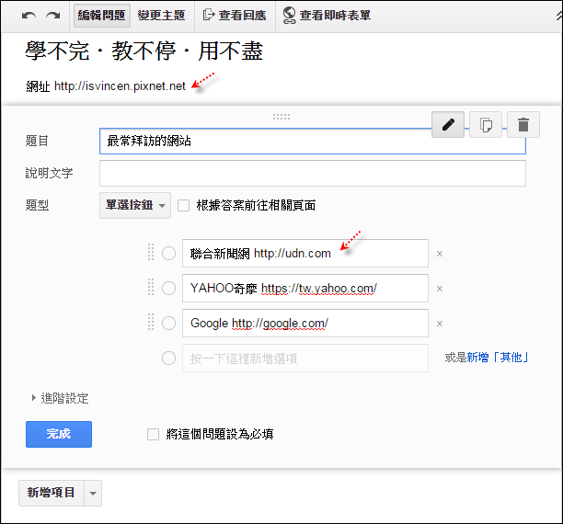
Task: Select radio button for YAHOO奇摩
Action: point(168,288)
